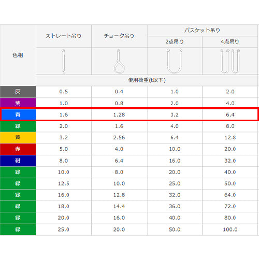
Task: Select the gray 灰 color cell
Action: click(x=18, y=92)
